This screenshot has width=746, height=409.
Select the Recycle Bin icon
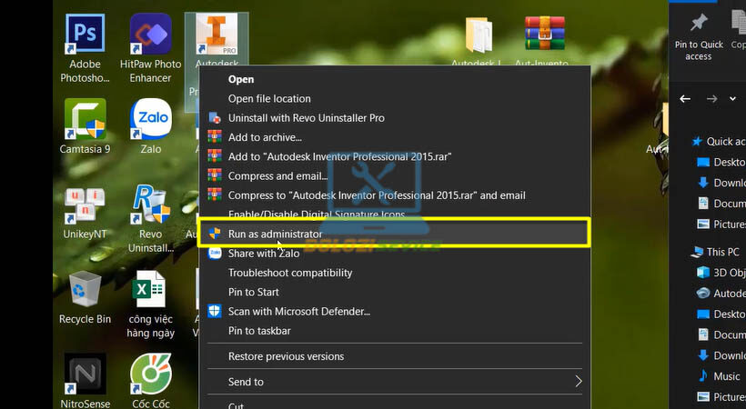85,289
